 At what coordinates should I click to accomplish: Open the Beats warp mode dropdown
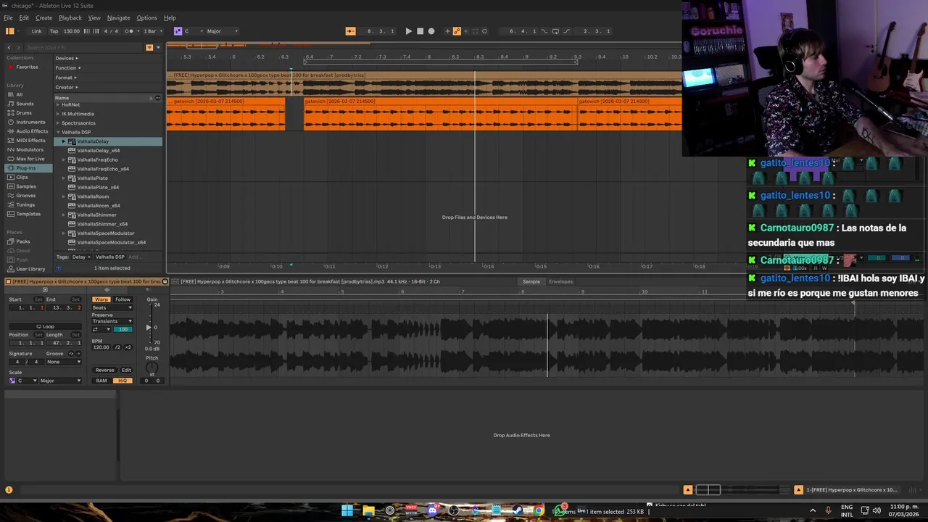112,307
